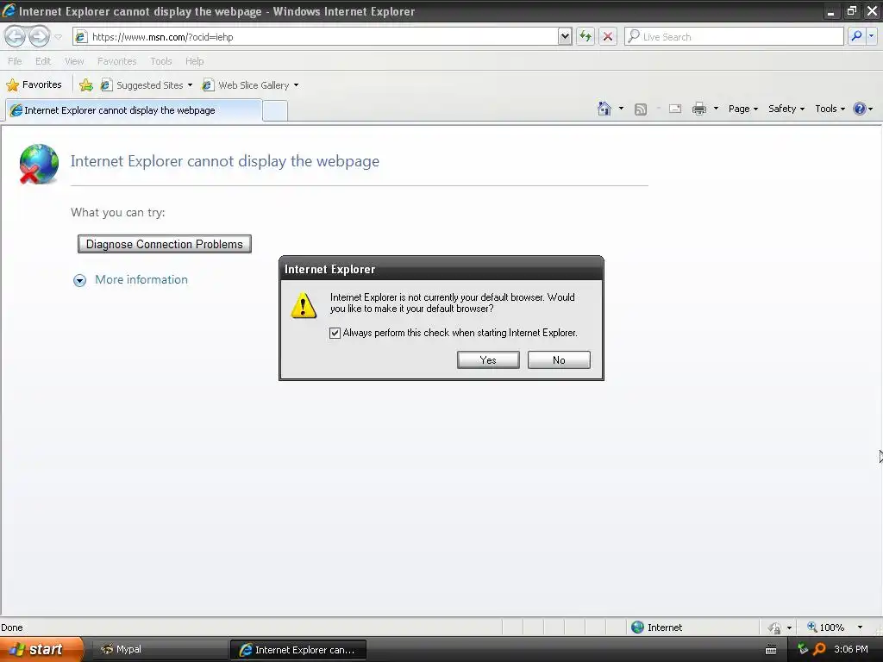Expand the Home button dropdown arrow
883x662 pixels.
coord(621,109)
